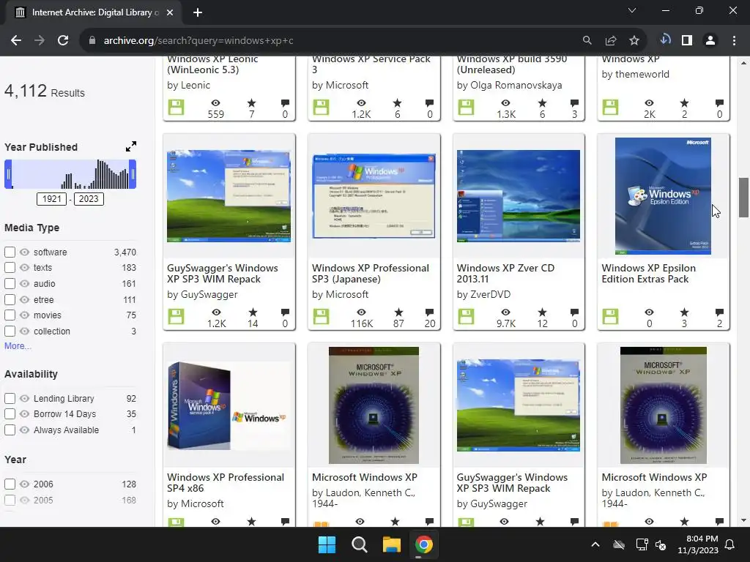The height and width of the screenshot is (562, 750).
Task: Click the share page icon
Action: (x=610, y=41)
